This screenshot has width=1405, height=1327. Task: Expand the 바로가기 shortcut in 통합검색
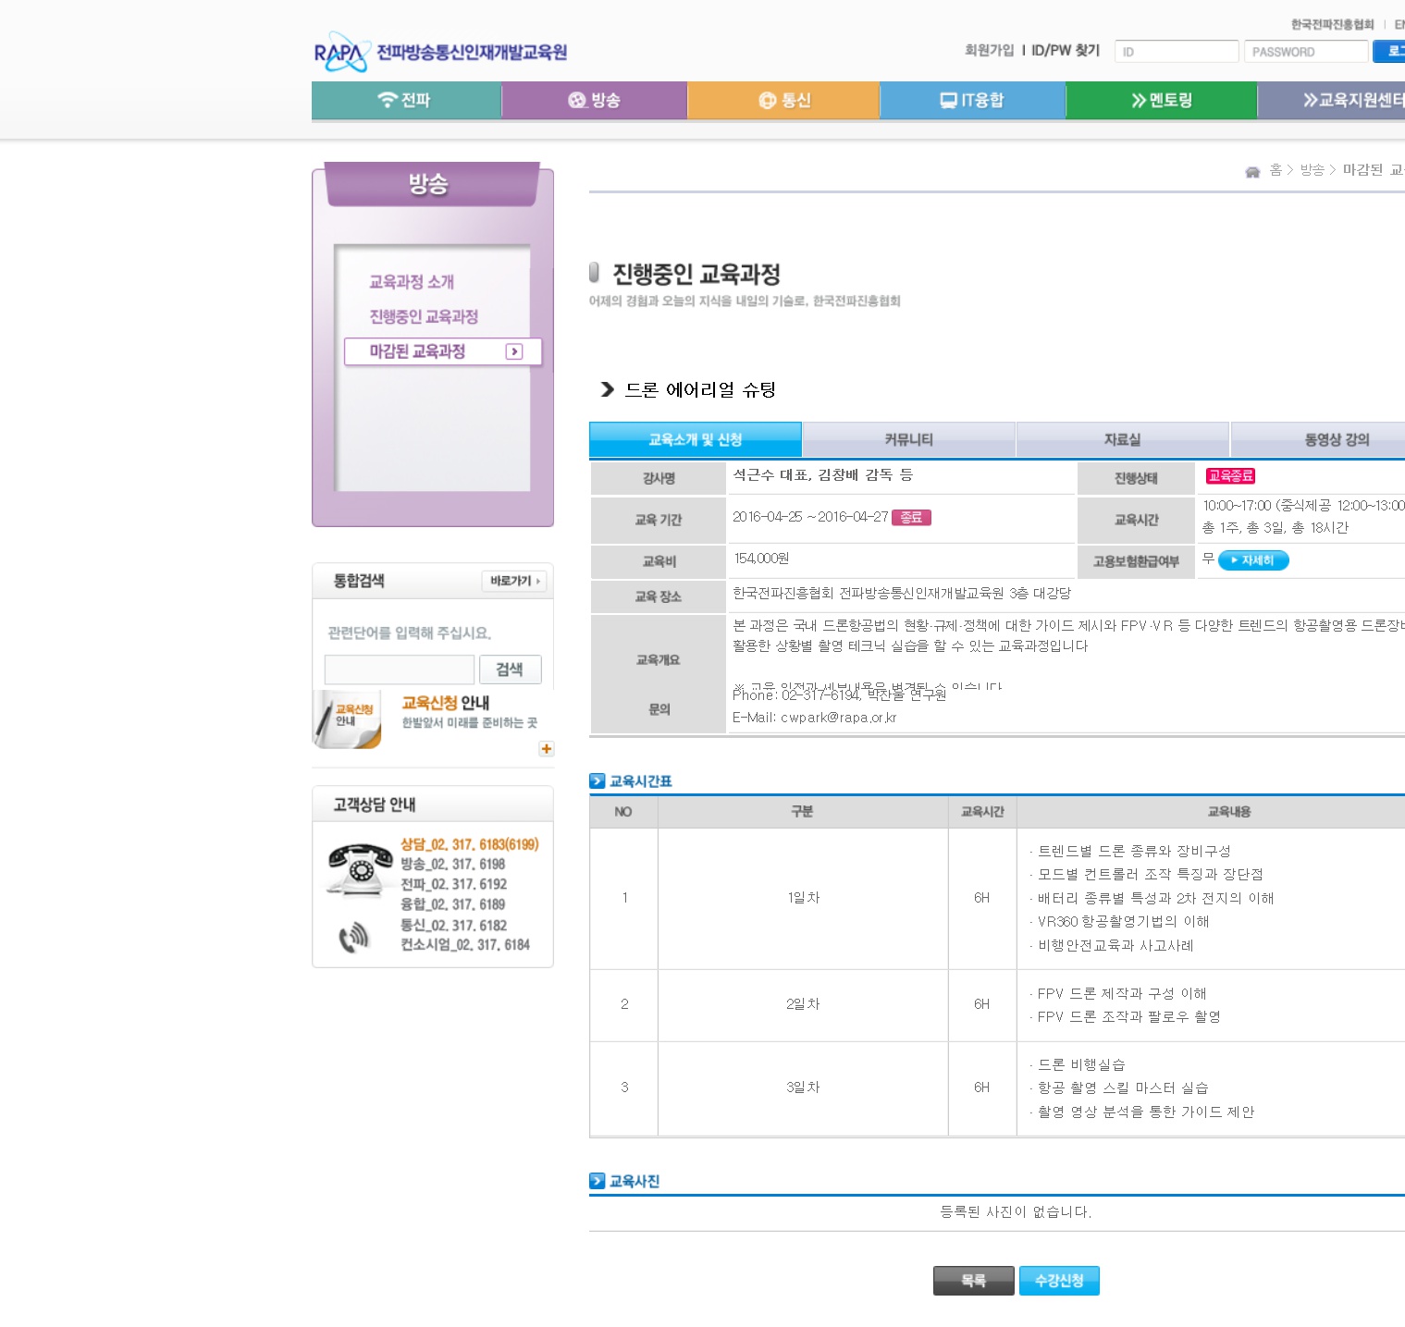514,581
